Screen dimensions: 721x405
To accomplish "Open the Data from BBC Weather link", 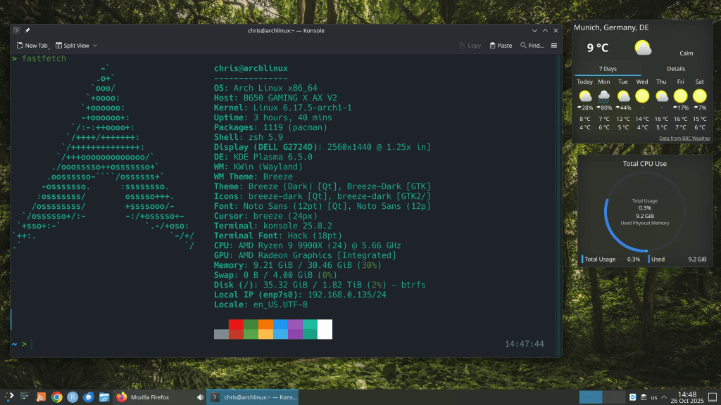I will pyautogui.click(x=684, y=139).
